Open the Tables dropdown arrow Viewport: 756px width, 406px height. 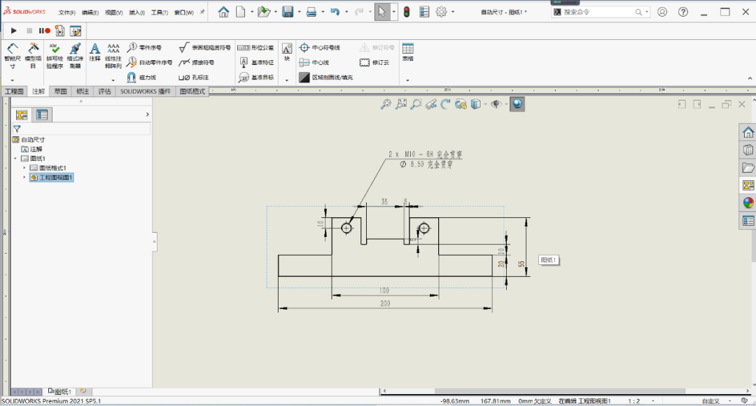pyautogui.click(x=408, y=80)
